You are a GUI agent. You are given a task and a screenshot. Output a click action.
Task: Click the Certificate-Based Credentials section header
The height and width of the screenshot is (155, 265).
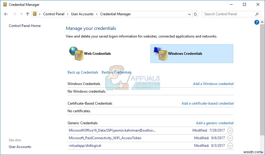(x=90, y=103)
